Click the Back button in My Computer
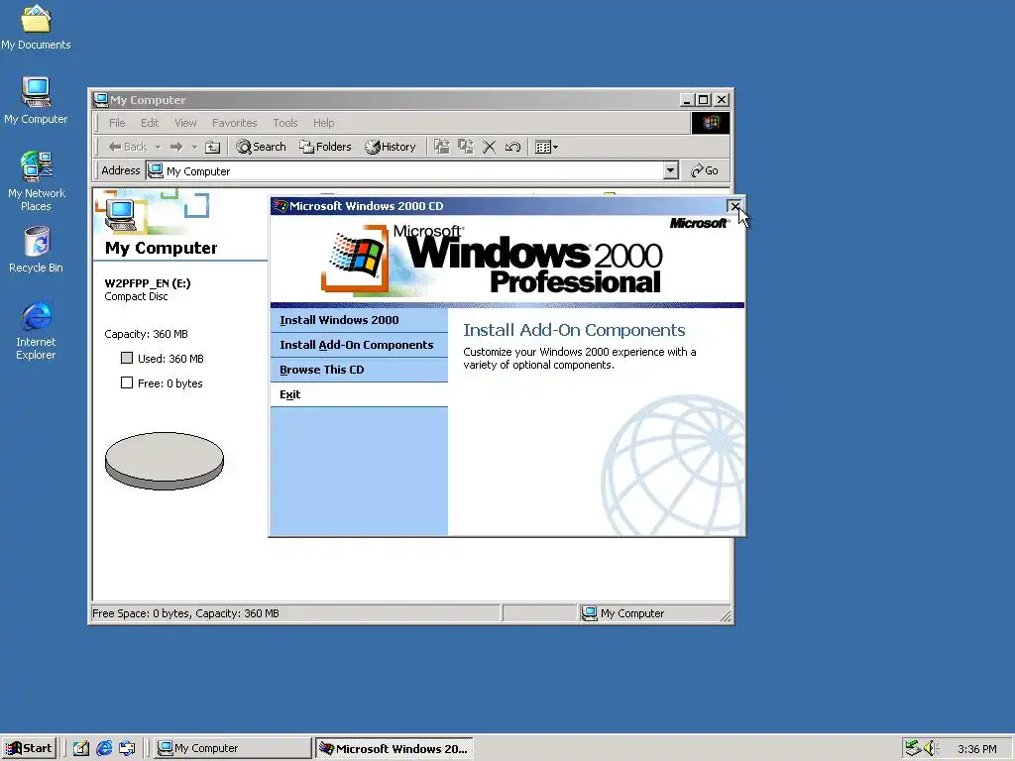 tap(128, 147)
